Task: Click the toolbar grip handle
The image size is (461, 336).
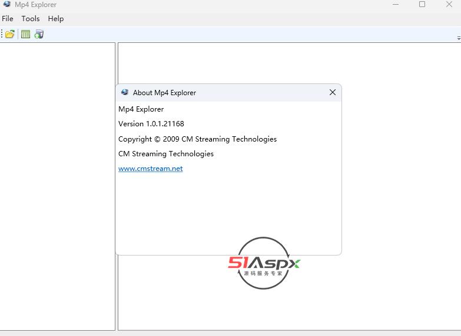Action: (2, 34)
